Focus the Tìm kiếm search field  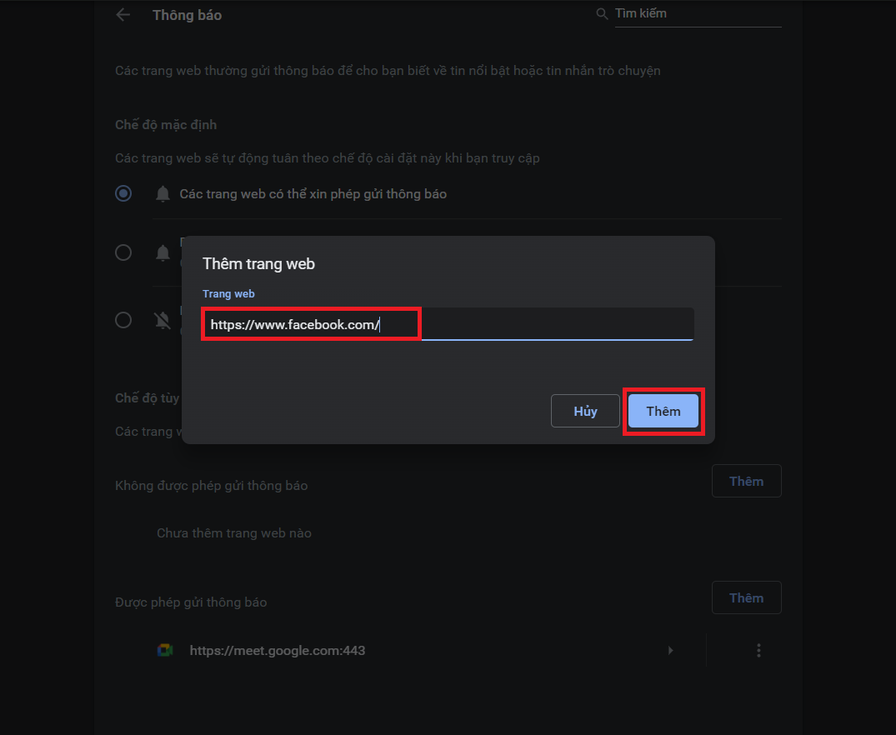point(698,13)
